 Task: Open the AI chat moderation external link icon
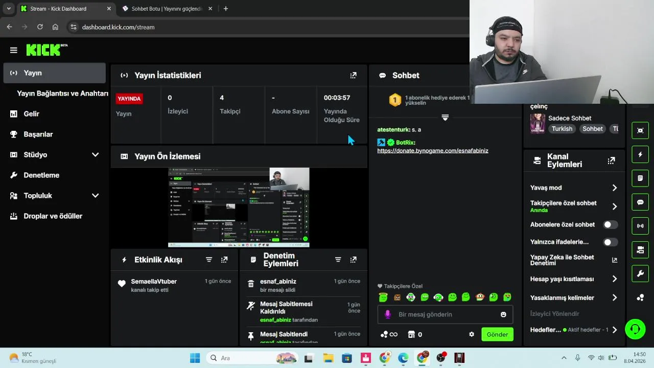[x=615, y=260]
